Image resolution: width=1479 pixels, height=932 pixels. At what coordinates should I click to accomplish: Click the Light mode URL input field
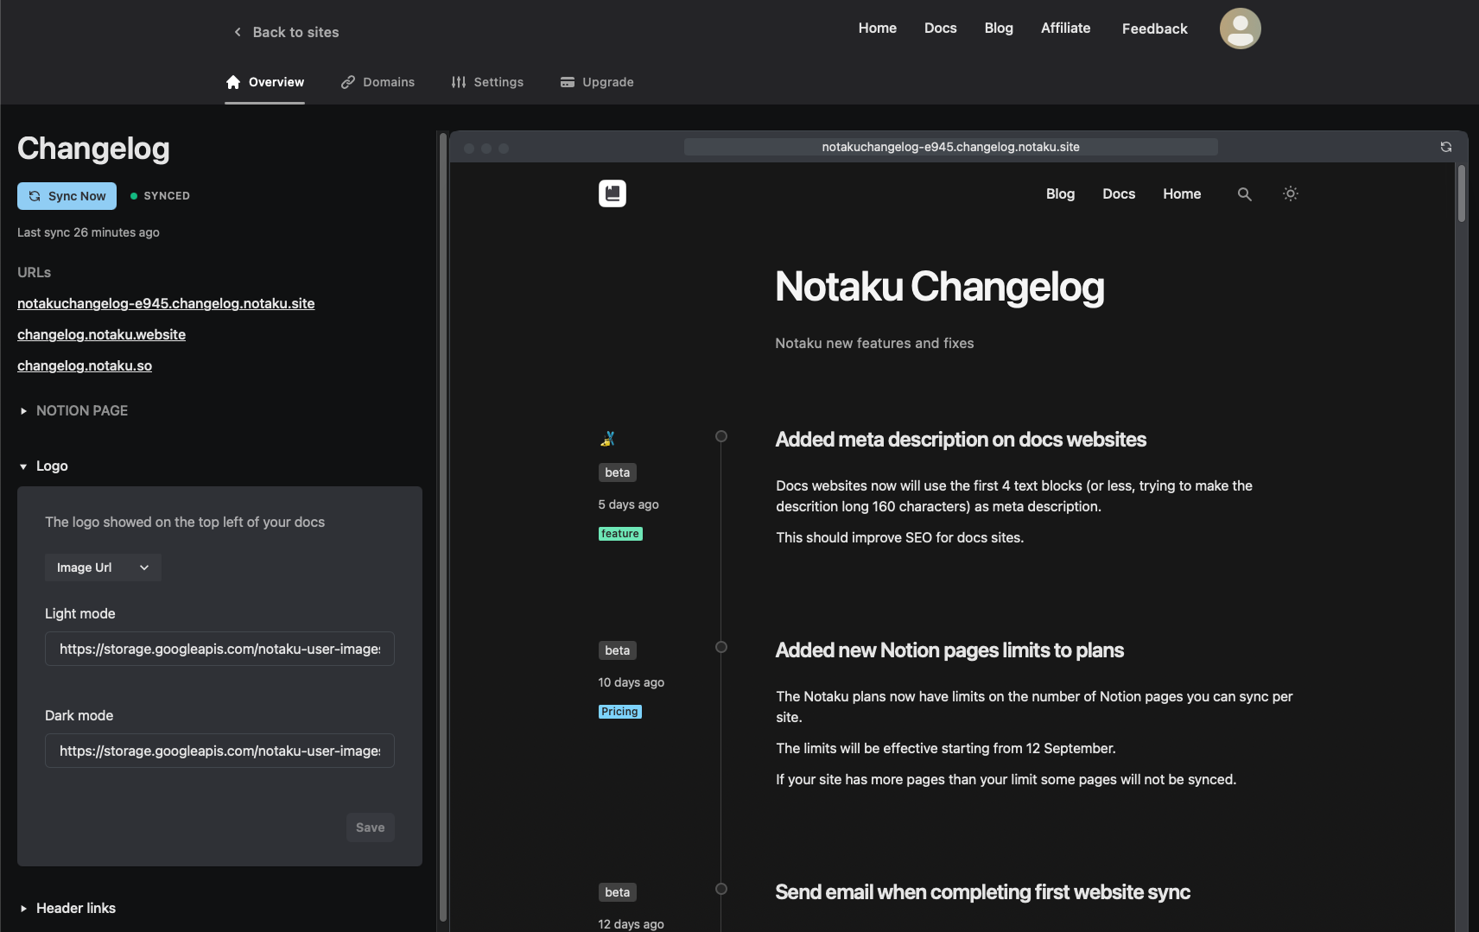pyautogui.click(x=219, y=649)
